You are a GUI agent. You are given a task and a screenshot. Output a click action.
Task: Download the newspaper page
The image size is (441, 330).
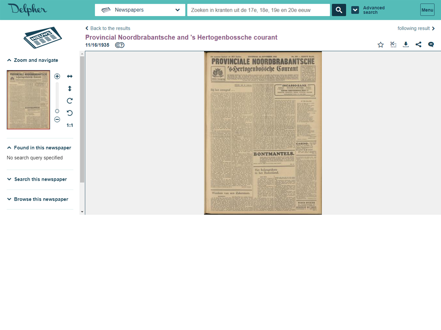(x=406, y=45)
